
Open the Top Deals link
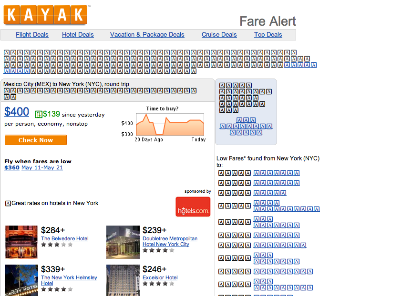tap(268, 35)
